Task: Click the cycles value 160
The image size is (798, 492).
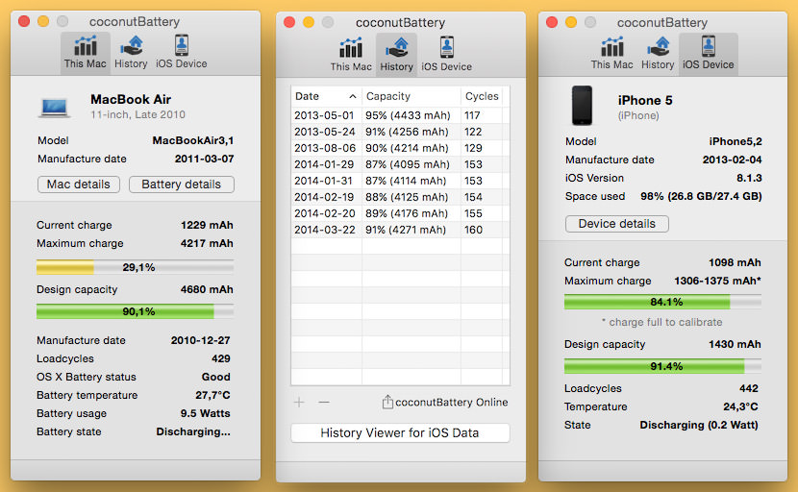Action: point(473,230)
